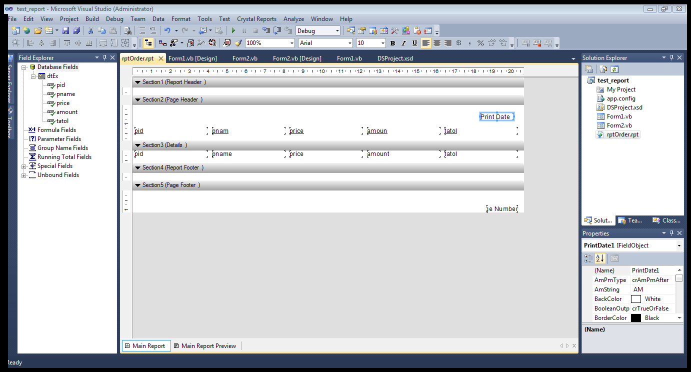This screenshot has width=691, height=372.
Task: Click the Toolbox hammer-and-wrench icon
Action: [395, 30]
